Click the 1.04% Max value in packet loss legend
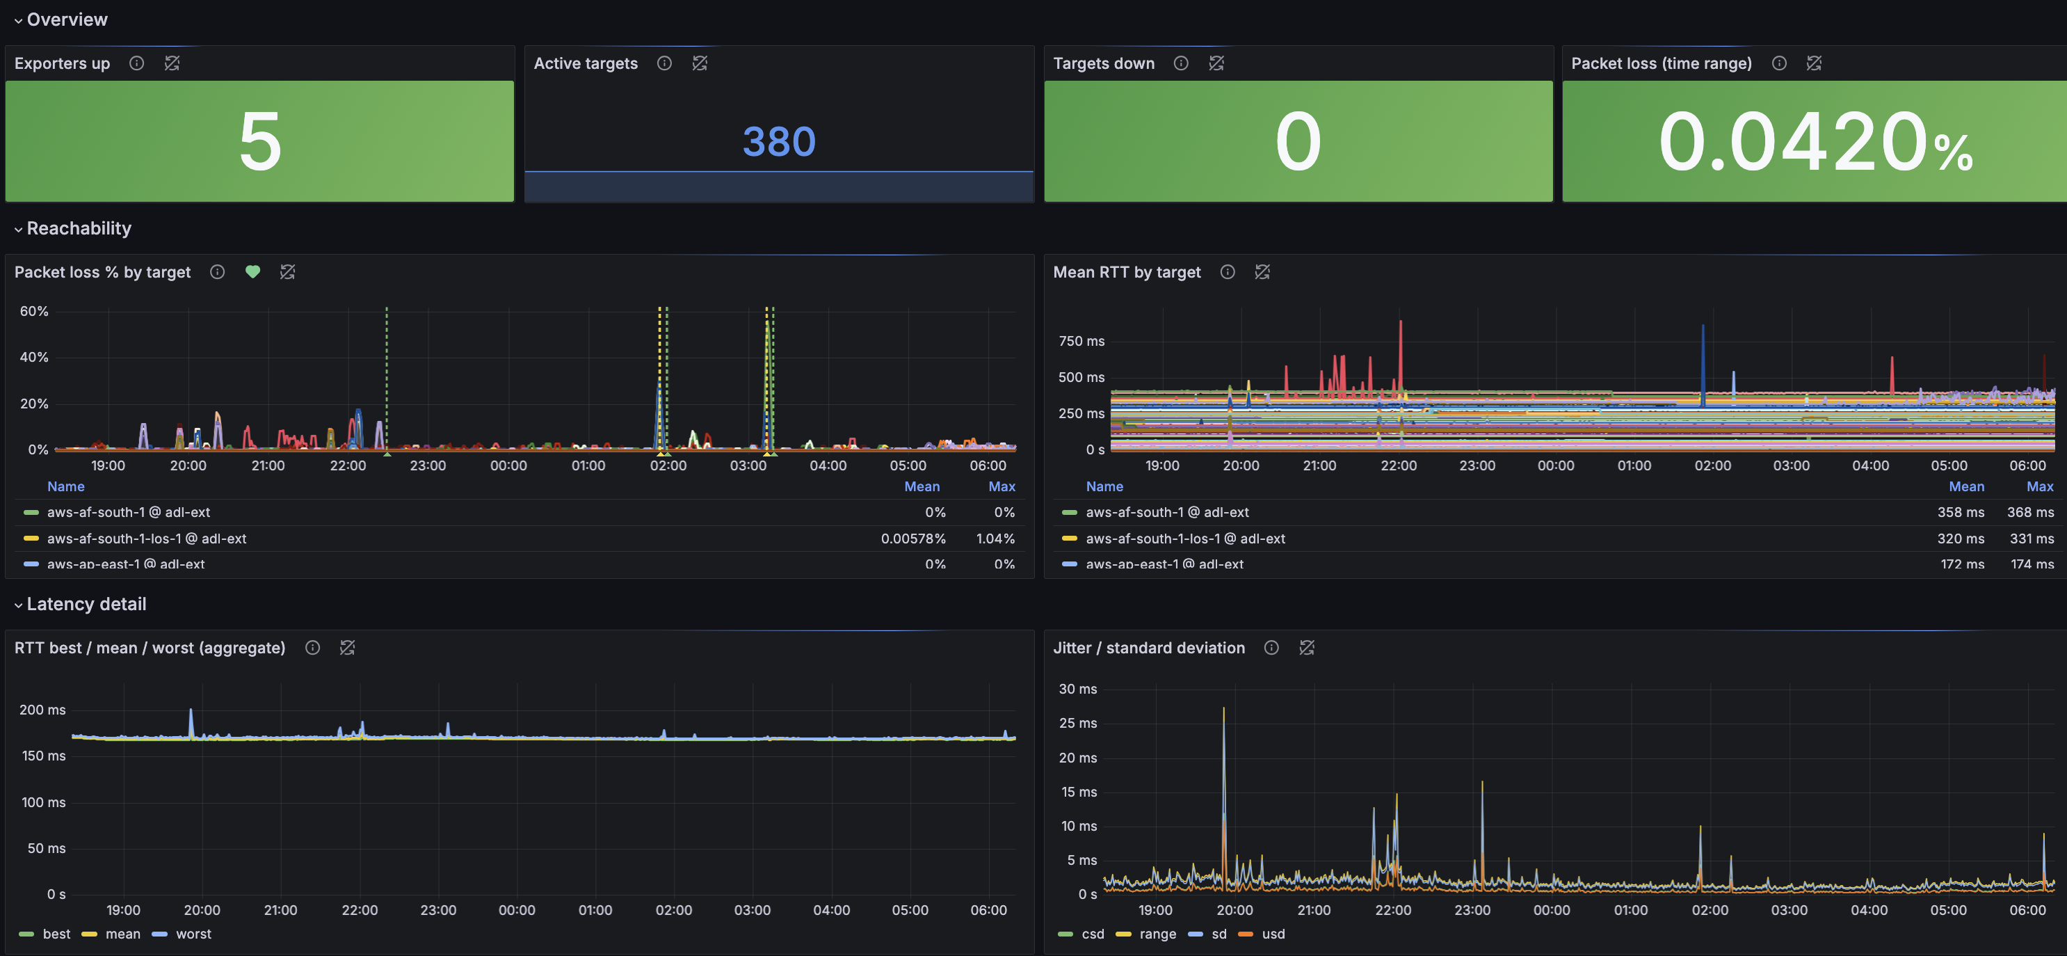This screenshot has width=2067, height=956. point(995,539)
